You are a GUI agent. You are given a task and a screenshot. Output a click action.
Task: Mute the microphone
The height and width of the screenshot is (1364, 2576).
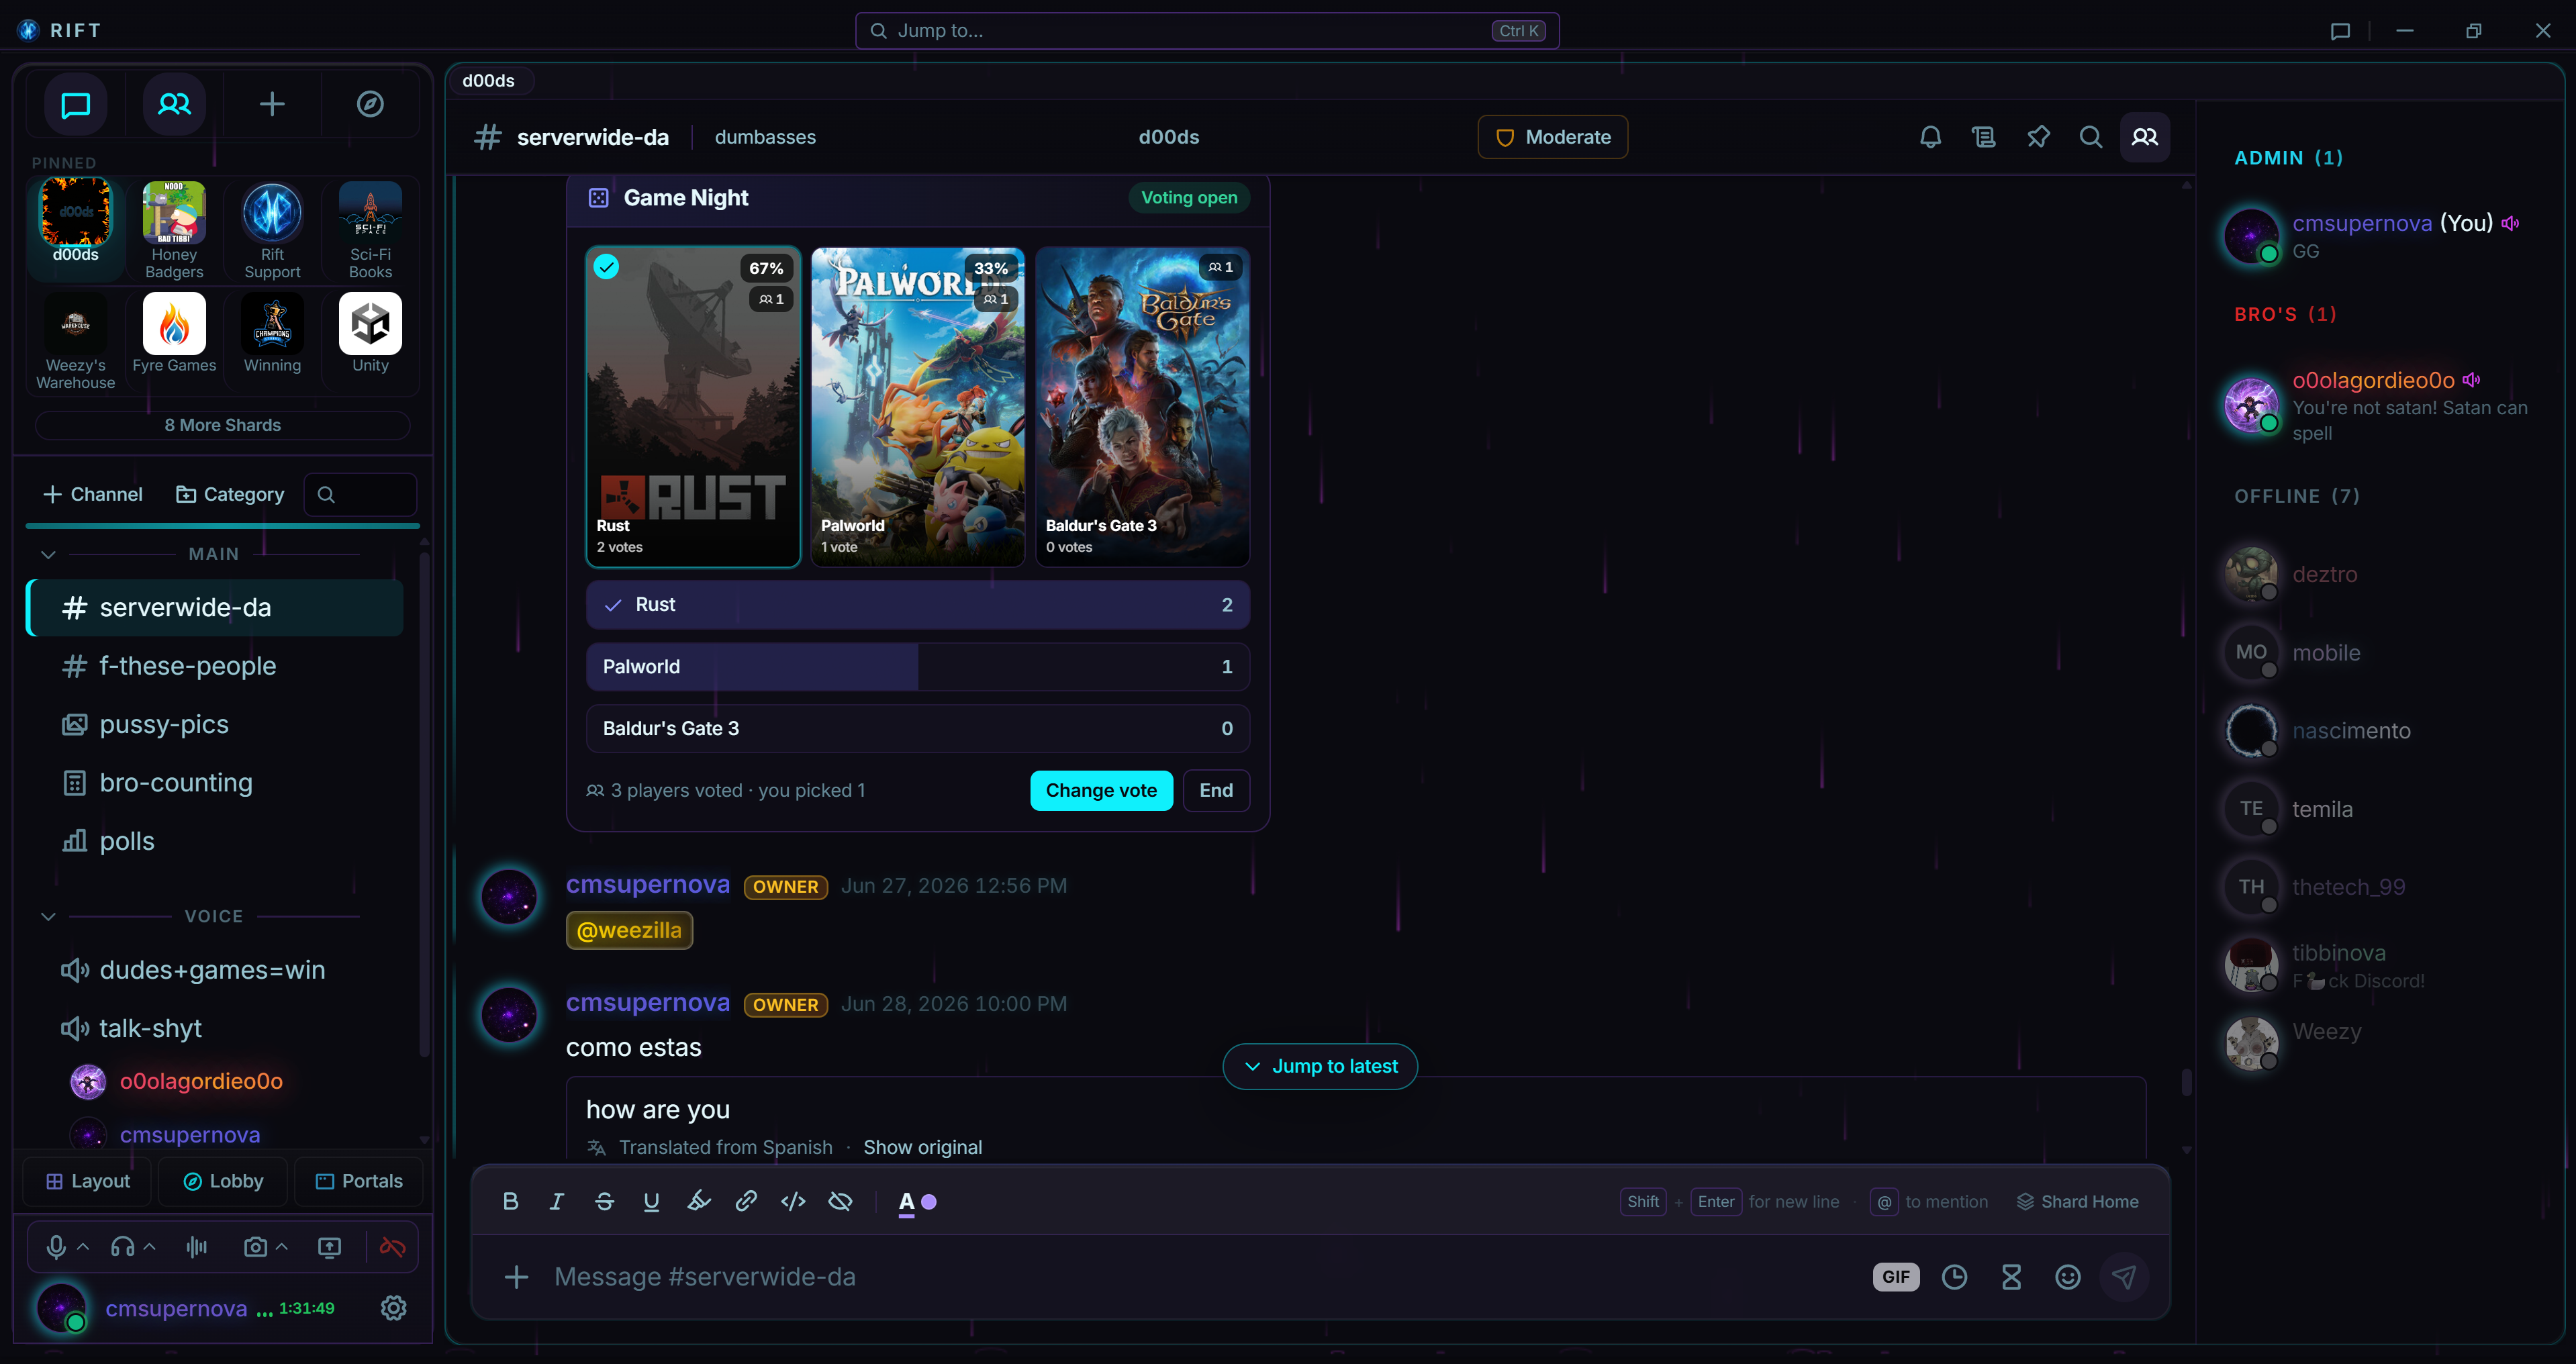point(56,1246)
